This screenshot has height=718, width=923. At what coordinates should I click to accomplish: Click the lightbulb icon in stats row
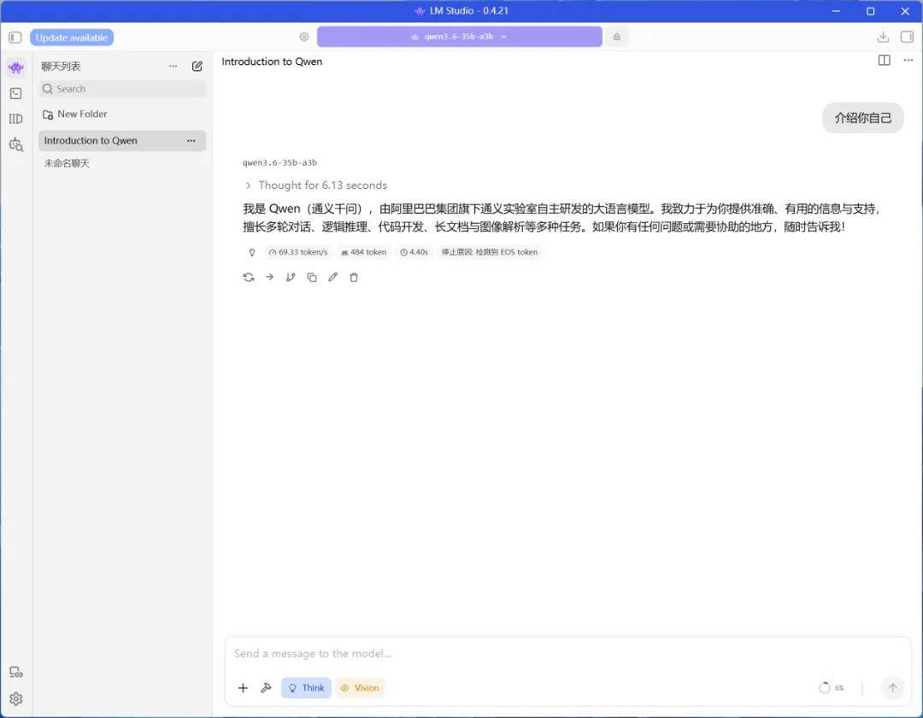click(252, 252)
